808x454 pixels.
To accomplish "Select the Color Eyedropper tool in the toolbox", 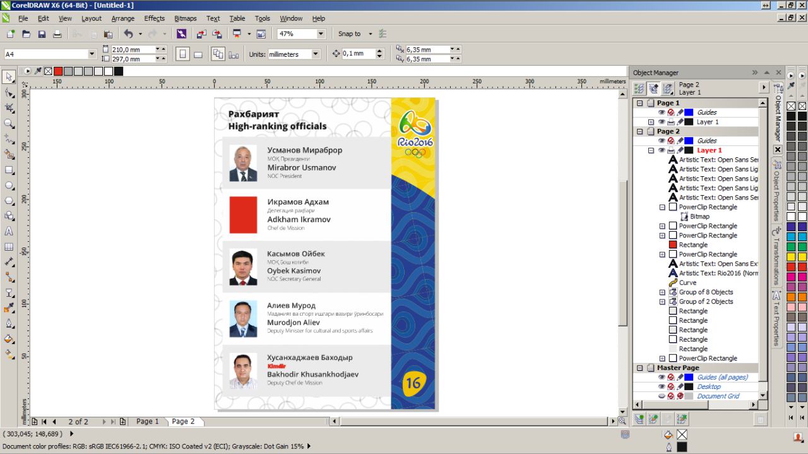I will click(9, 308).
